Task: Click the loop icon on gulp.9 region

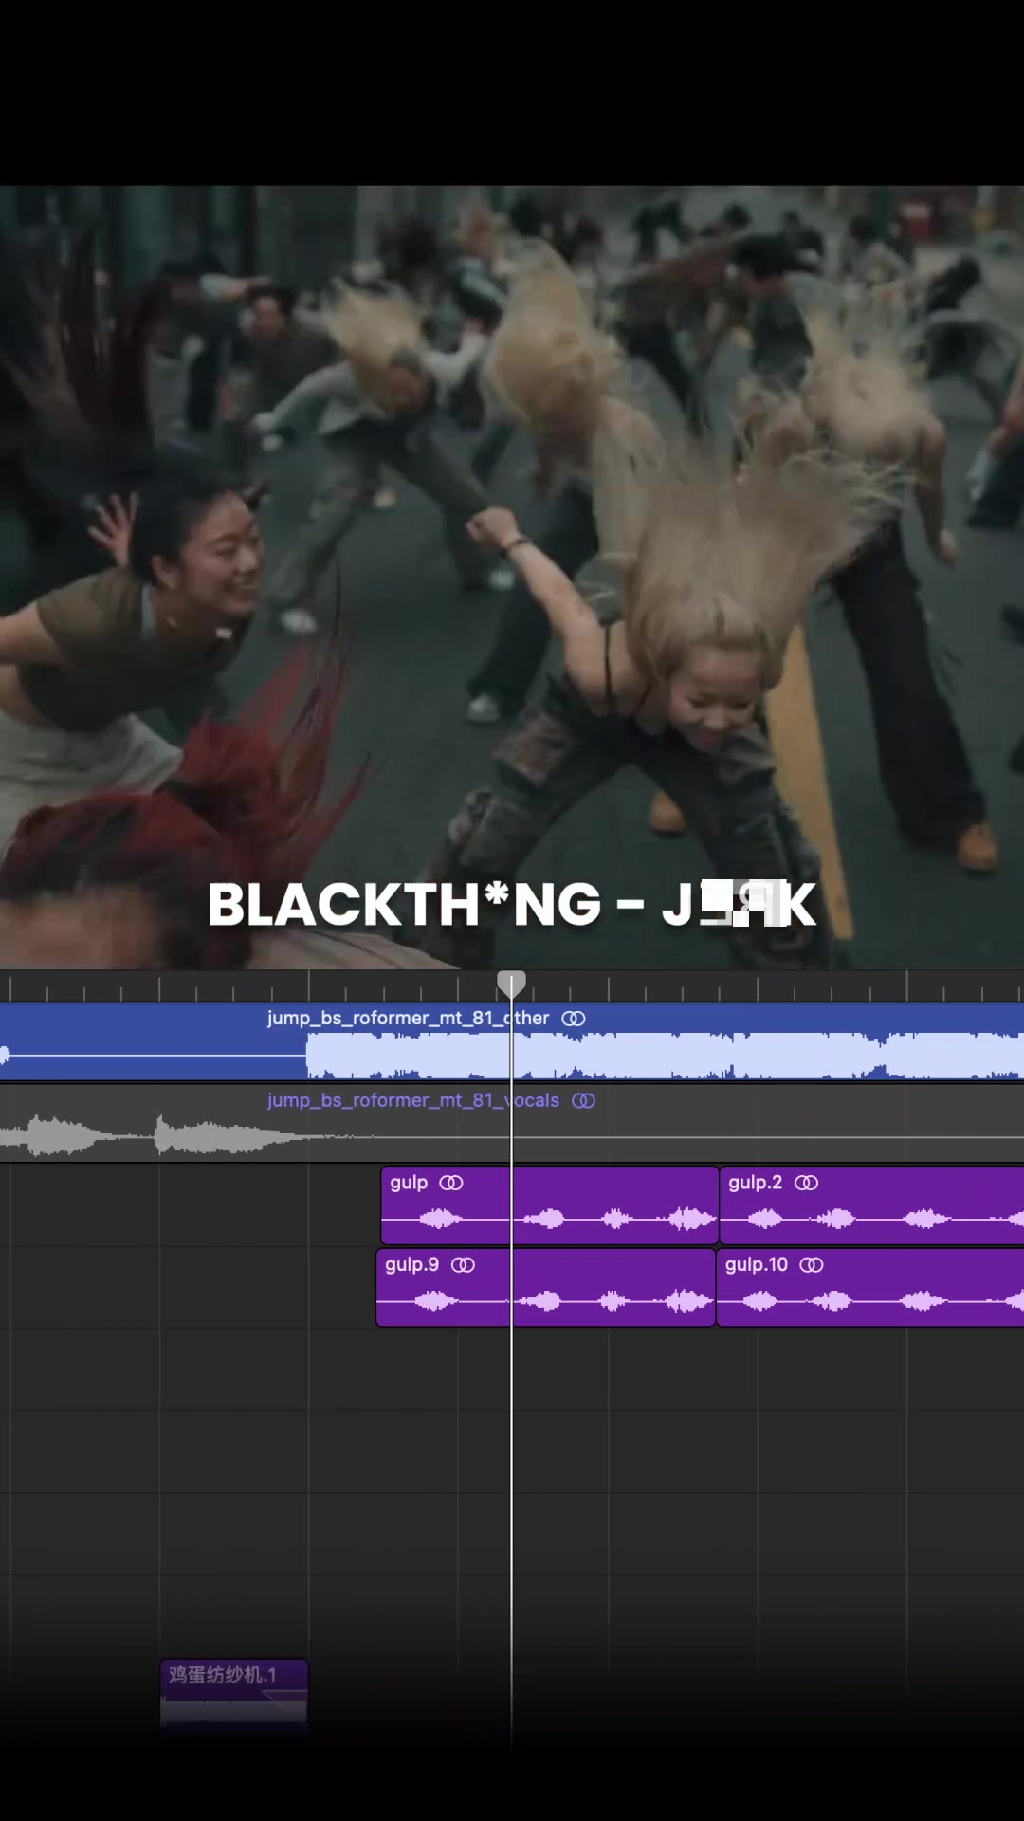Action: tap(463, 1264)
